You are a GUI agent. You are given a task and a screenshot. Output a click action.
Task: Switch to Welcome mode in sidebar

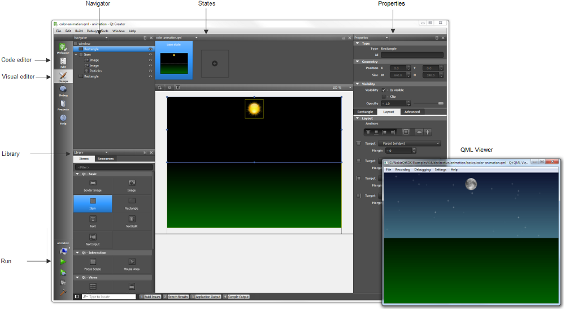[x=63, y=48]
